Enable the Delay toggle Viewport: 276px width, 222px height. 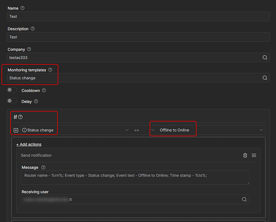(12, 101)
